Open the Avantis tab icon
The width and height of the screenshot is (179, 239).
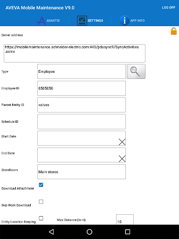point(41,21)
